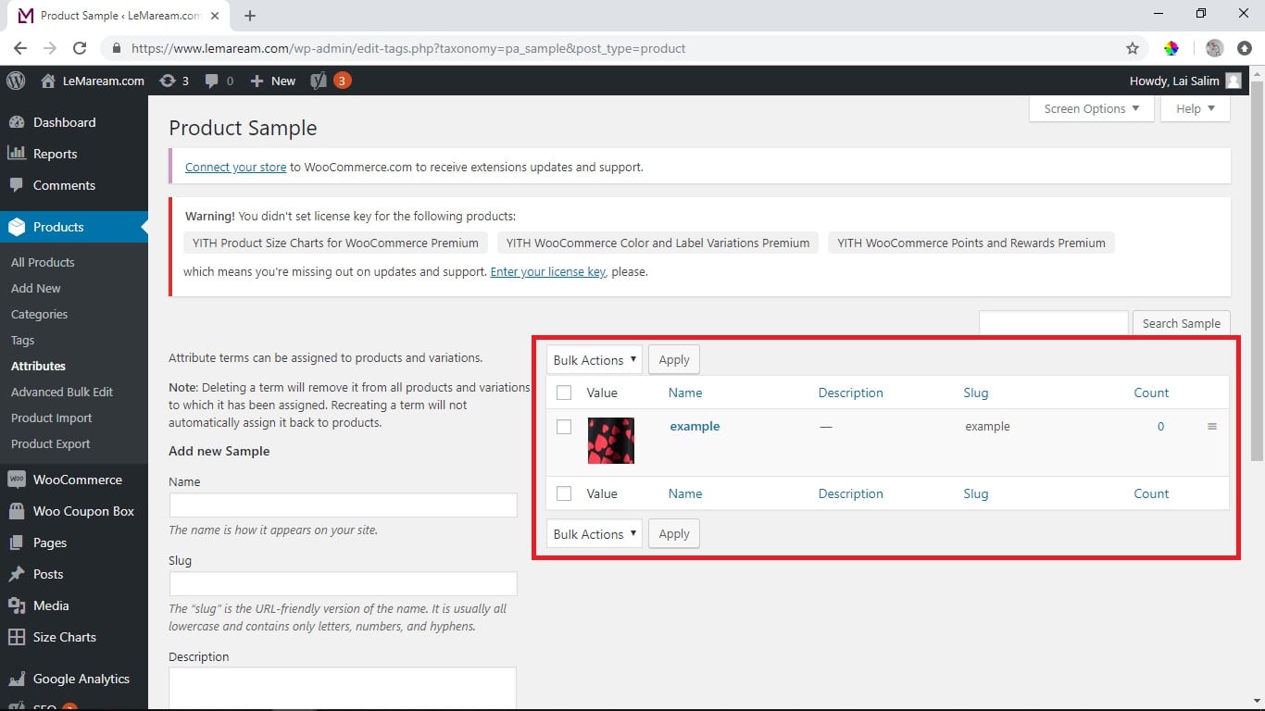1265x711 pixels.
Task: Expand the Screen Options panel
Action: click(x=1092, y=108)
